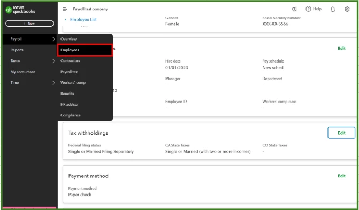Open My accountant in the sidebar
359x210 pixels.
point(22,72)
